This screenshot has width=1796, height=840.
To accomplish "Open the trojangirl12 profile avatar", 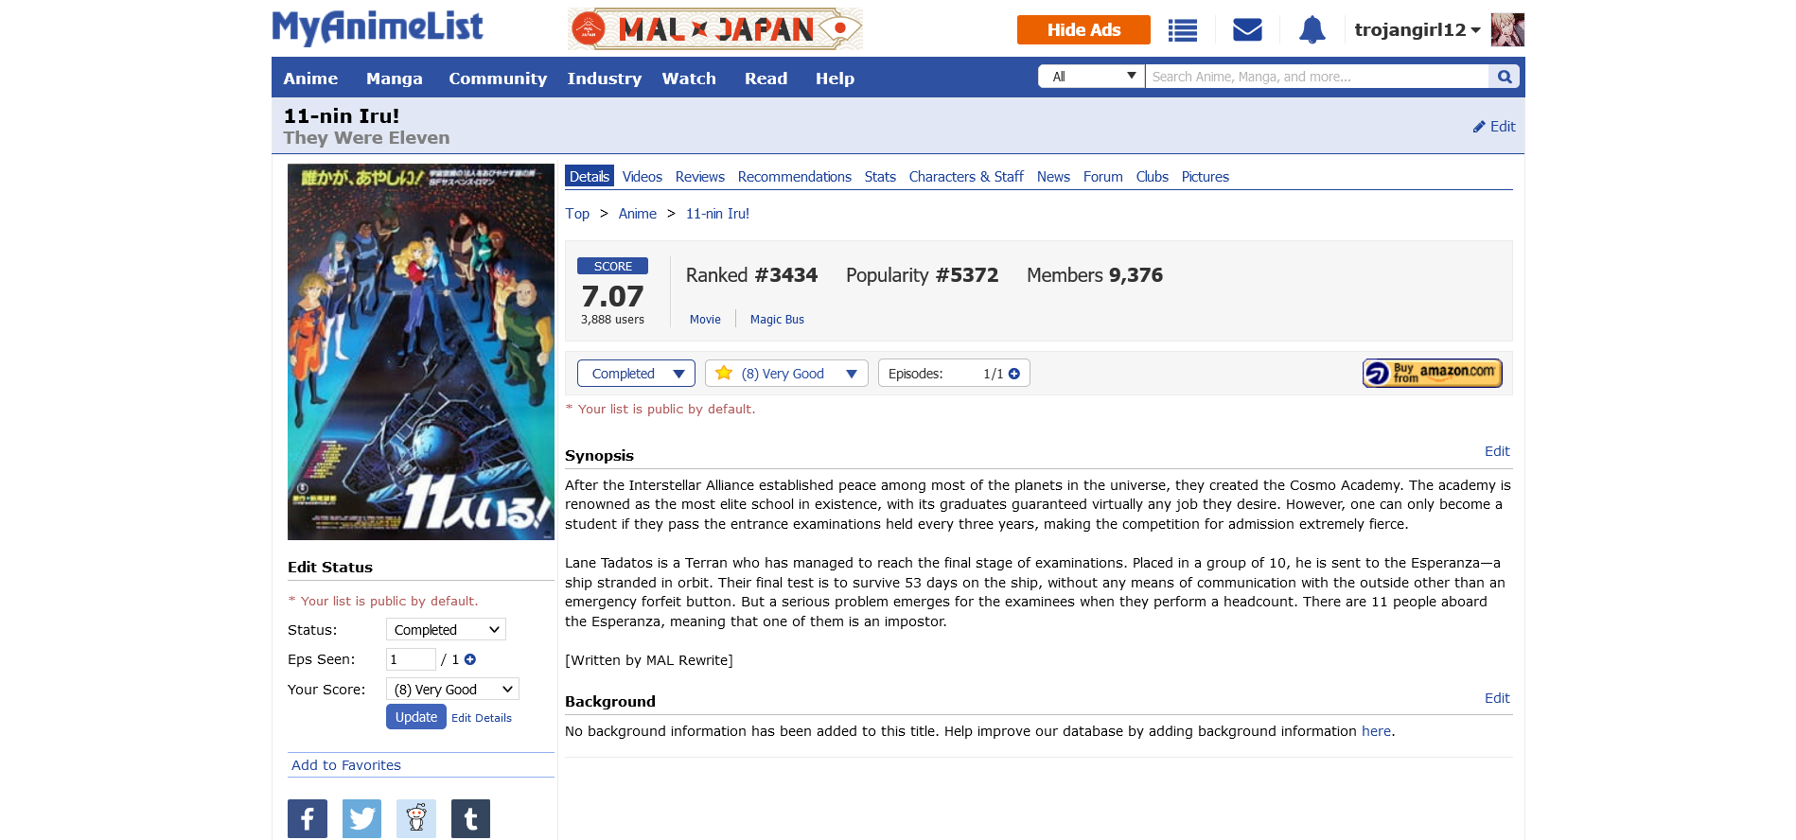I will point(1507,30).
